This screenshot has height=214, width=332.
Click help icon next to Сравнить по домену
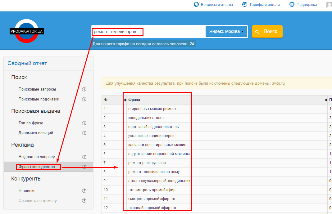click(84, 201)
